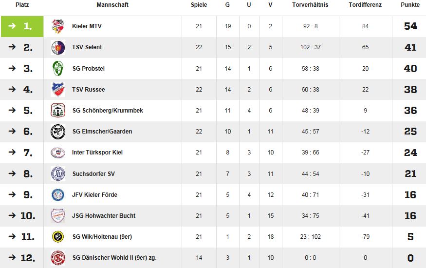Click the JFV Kieler Förde crest
The image size is (426, 268).
coord(58,194)
